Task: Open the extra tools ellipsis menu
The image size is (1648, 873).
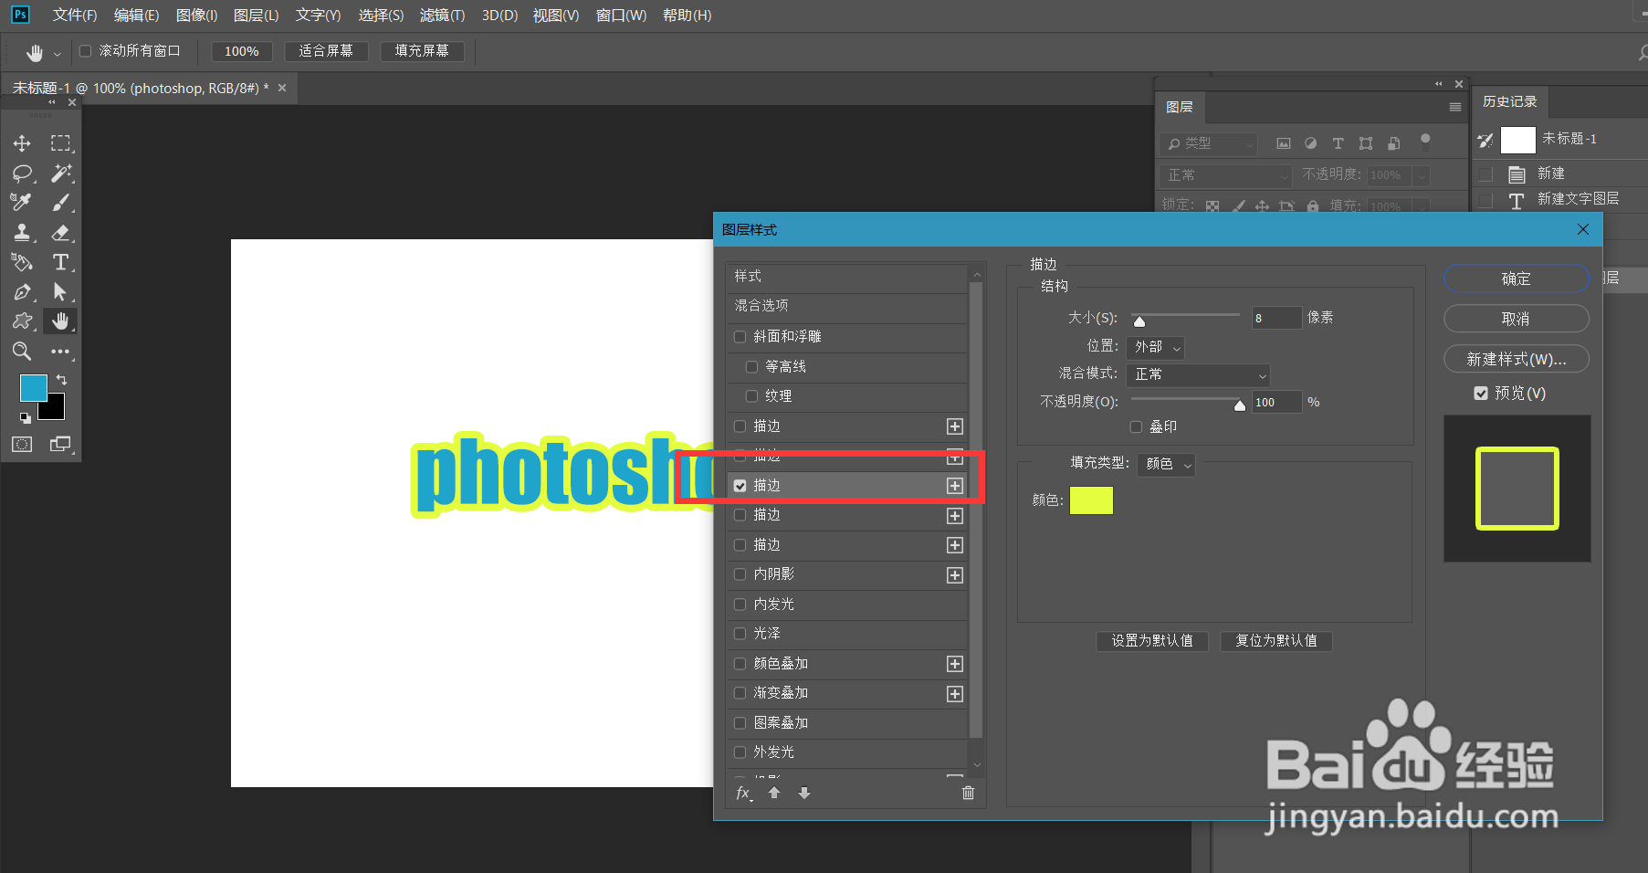Action: coord(60,351)
